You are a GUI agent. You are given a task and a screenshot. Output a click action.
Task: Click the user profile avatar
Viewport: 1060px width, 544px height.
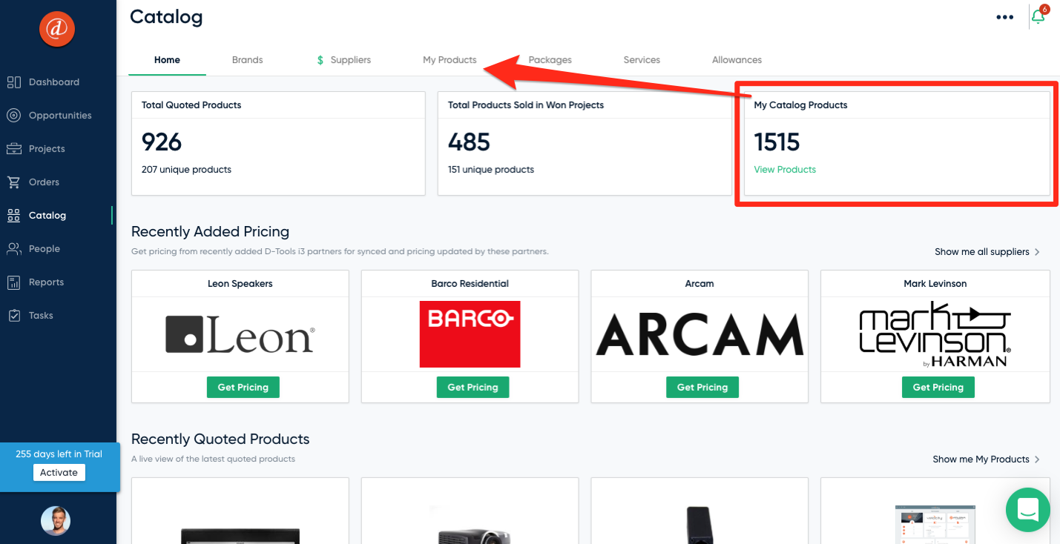(x=56, y=521)
